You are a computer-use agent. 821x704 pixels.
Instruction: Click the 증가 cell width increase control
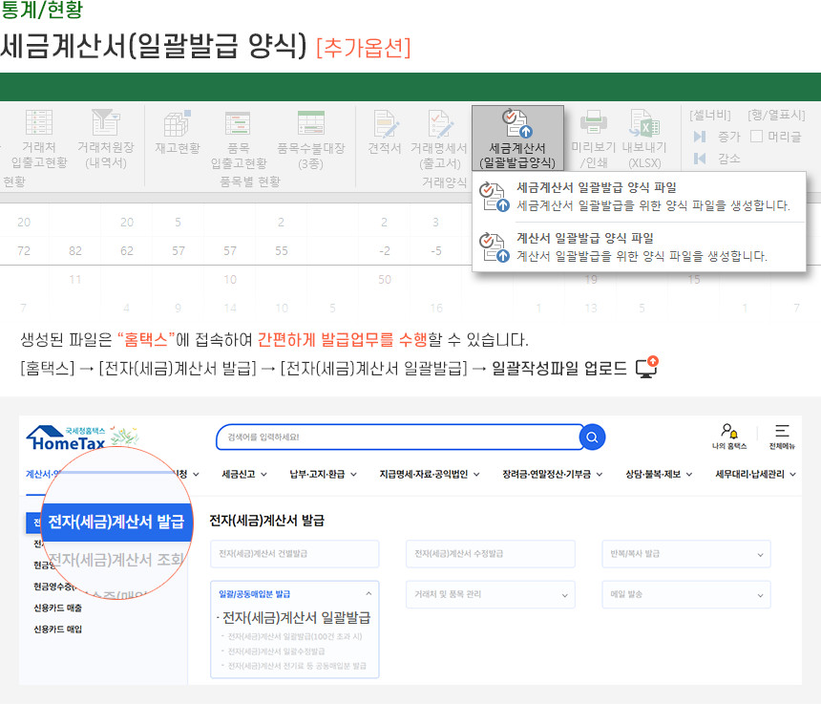click(719, 137)
